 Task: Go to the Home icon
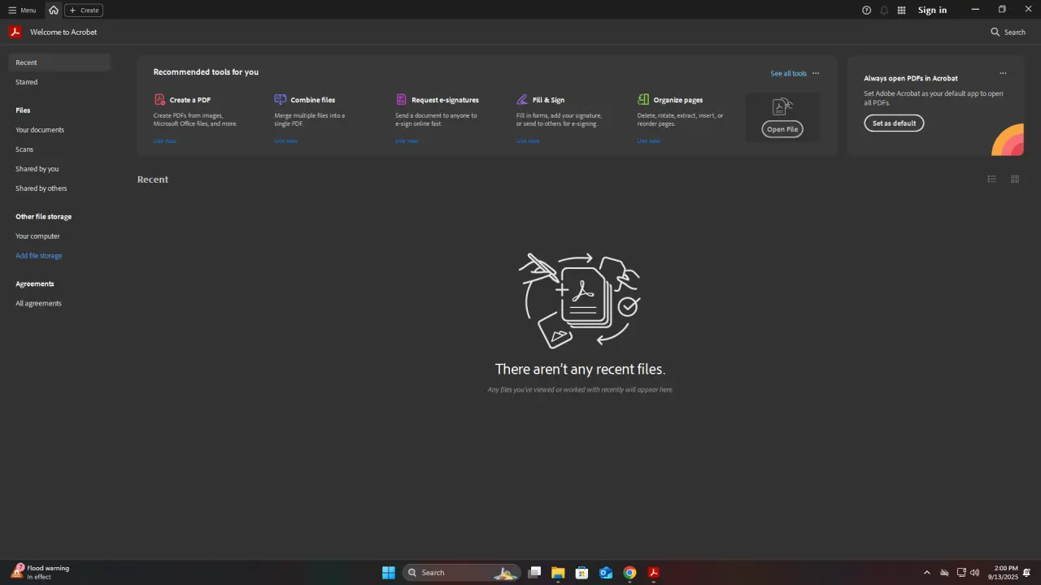54,10
